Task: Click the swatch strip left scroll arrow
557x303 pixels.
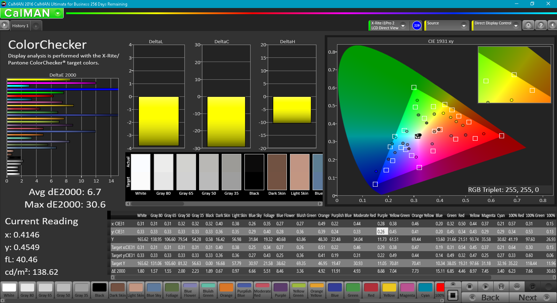Action: tap(128, 203)
